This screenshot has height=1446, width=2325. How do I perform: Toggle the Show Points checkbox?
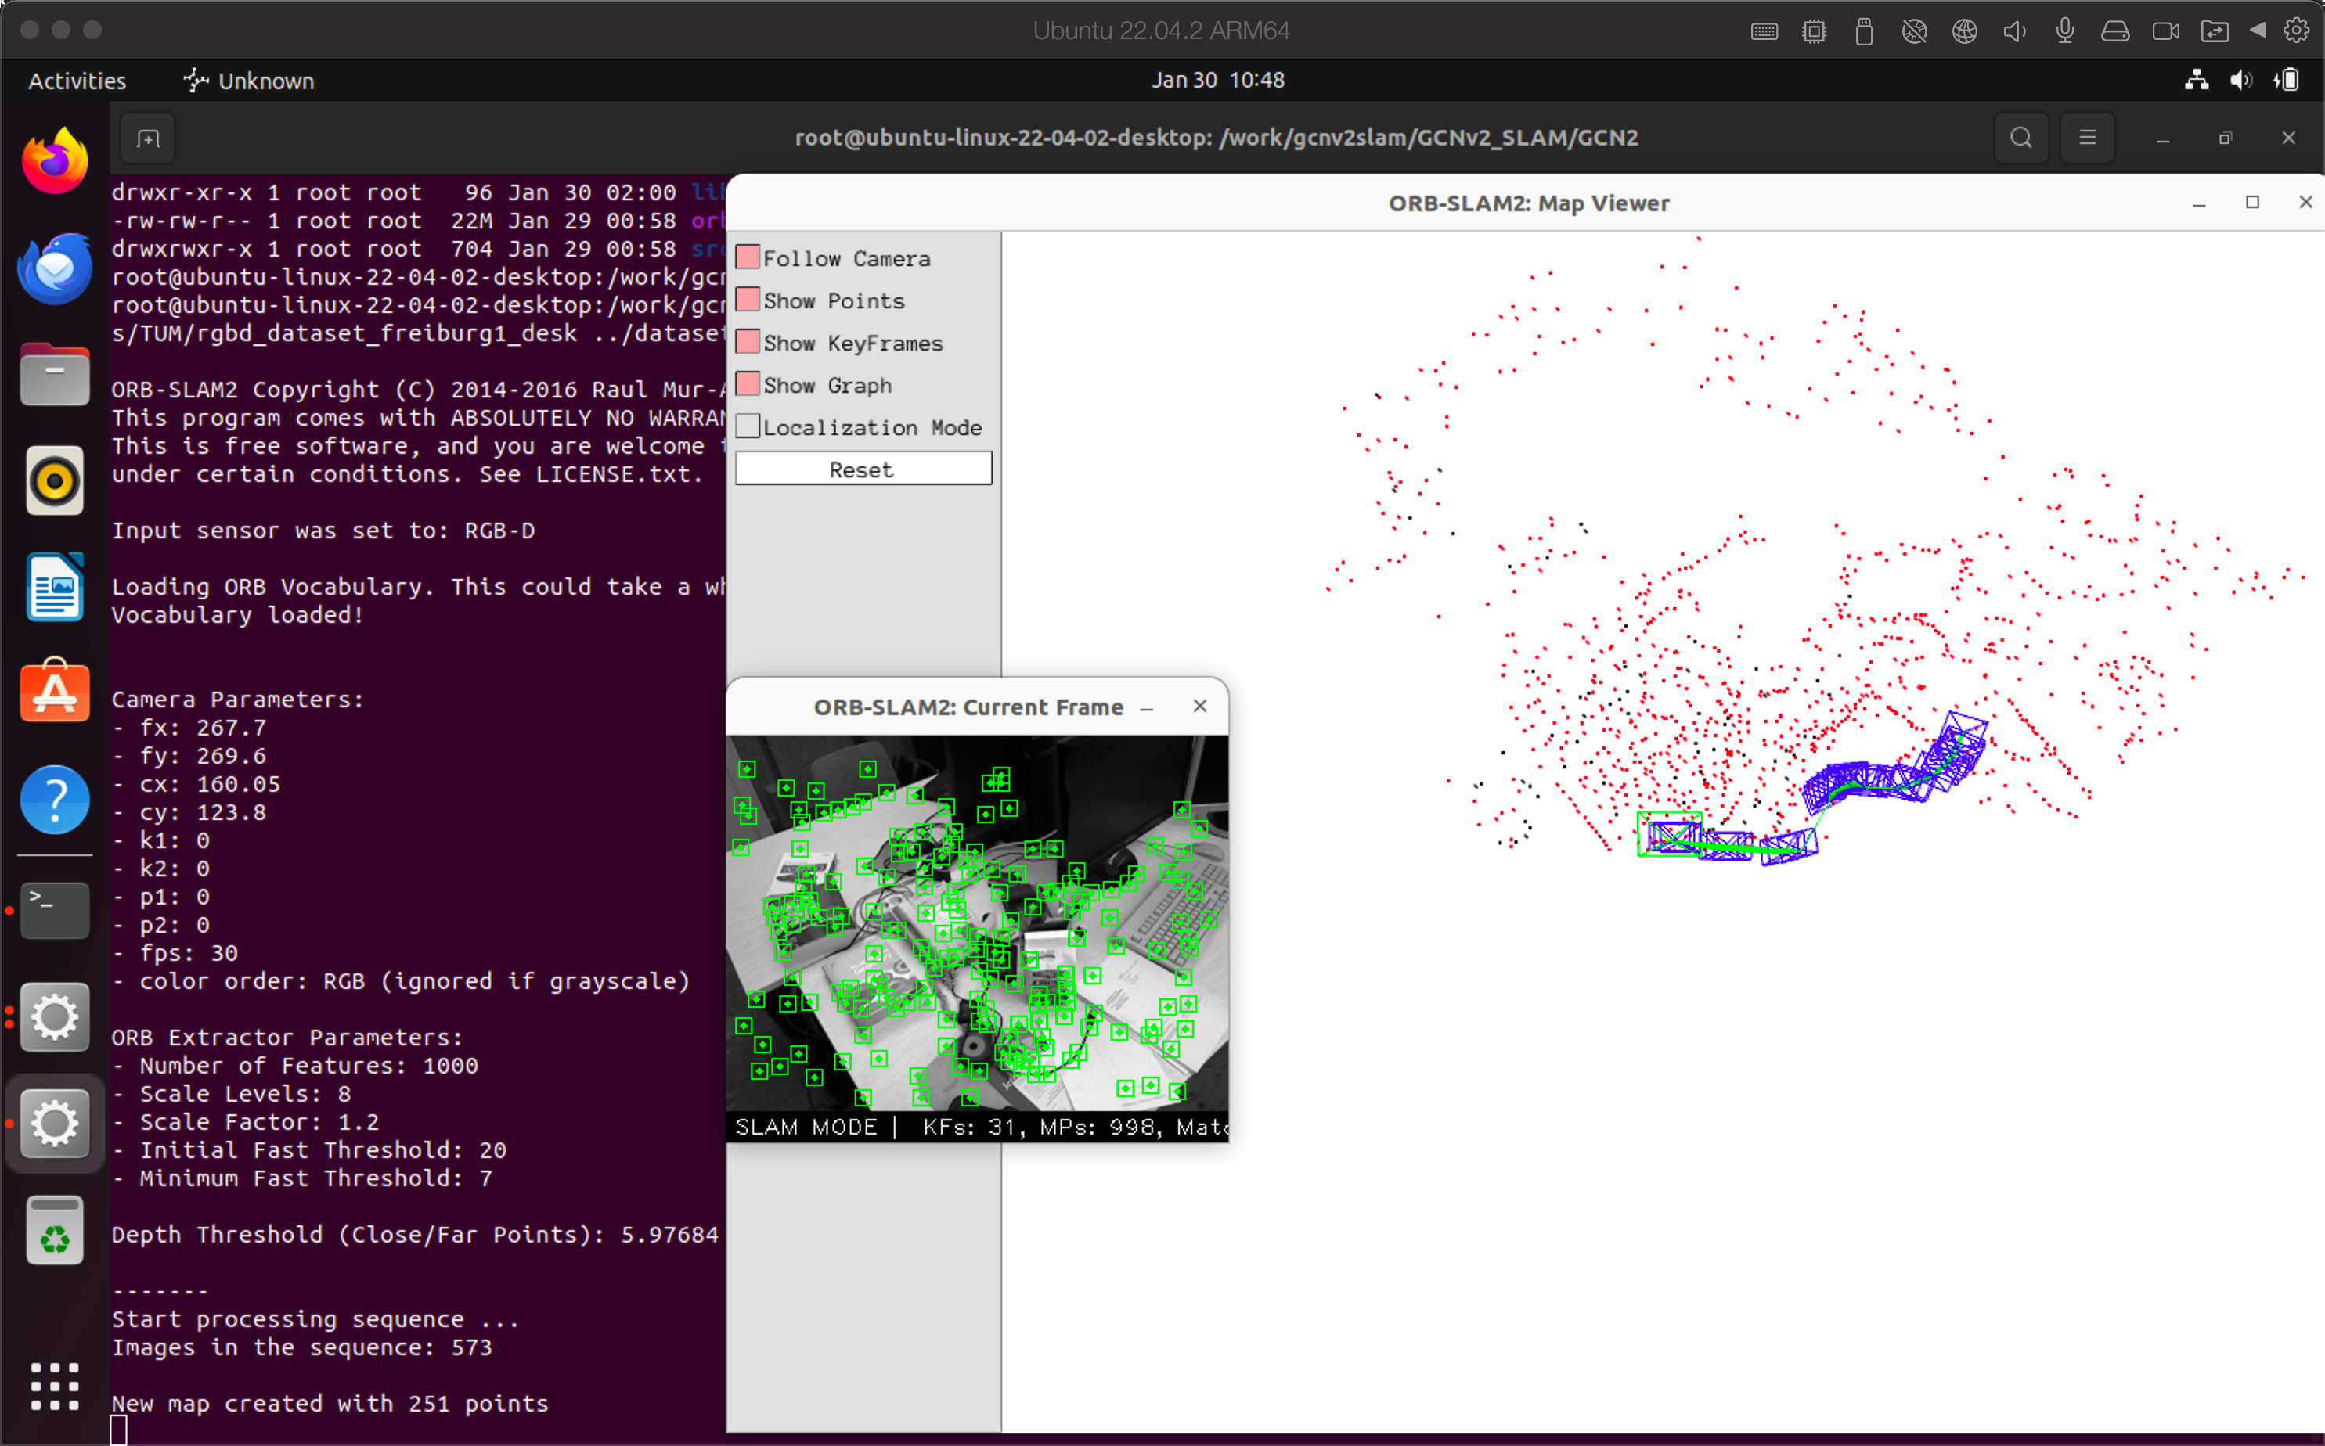(748, 300)
